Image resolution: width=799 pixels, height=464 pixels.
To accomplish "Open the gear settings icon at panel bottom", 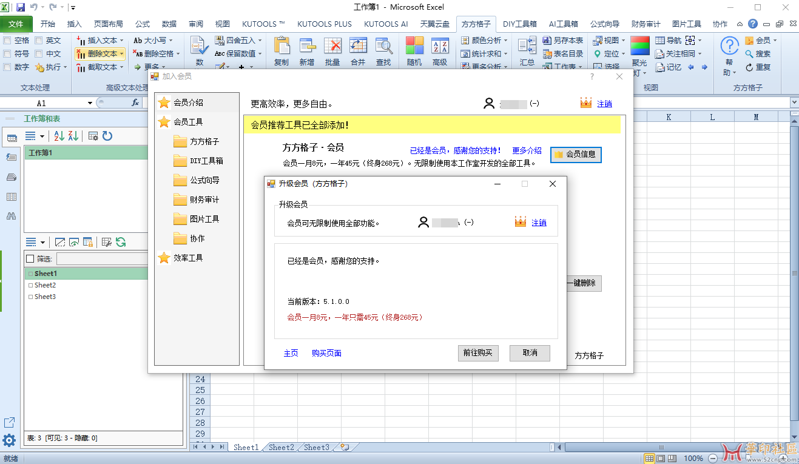I will (9, 440).
